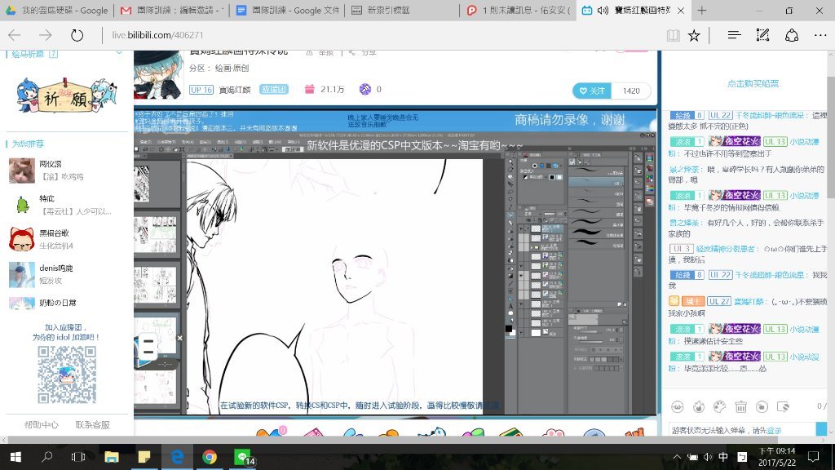
Task: Switch to the Google 文件 tab
Action: click(x=288, y=10)
